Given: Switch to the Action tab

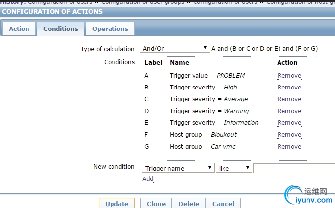Looking at the screenshot, I should pyautogui.click(x=19, y=29).
